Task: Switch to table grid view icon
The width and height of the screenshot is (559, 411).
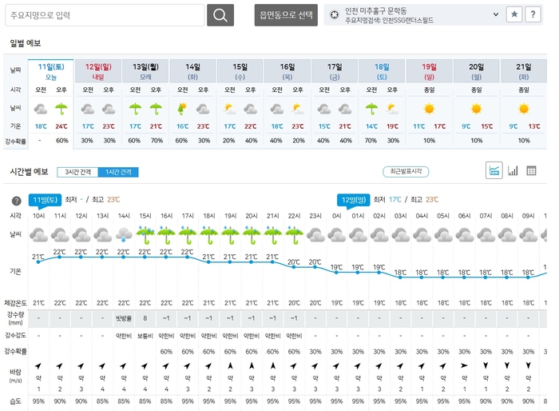Action: pos(531,170)
